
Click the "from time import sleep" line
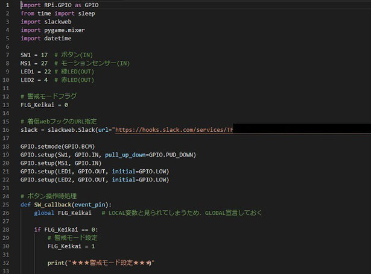pos(58,13)
